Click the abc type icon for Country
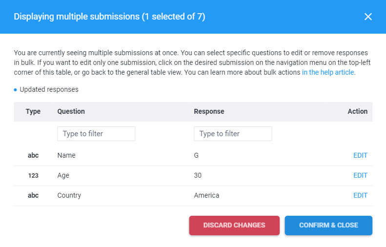 click(x=33, y=195)
